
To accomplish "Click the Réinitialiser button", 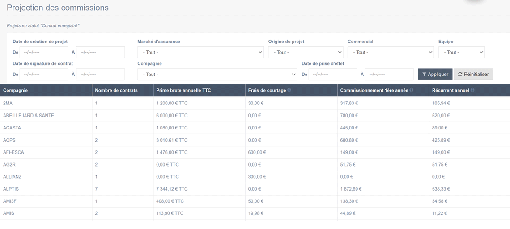I will [x=473, y=75].
